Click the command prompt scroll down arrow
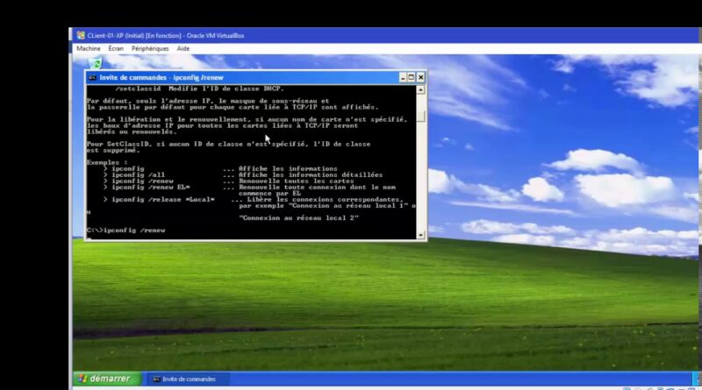Screen dimensions: 702x390 point(421,235)
